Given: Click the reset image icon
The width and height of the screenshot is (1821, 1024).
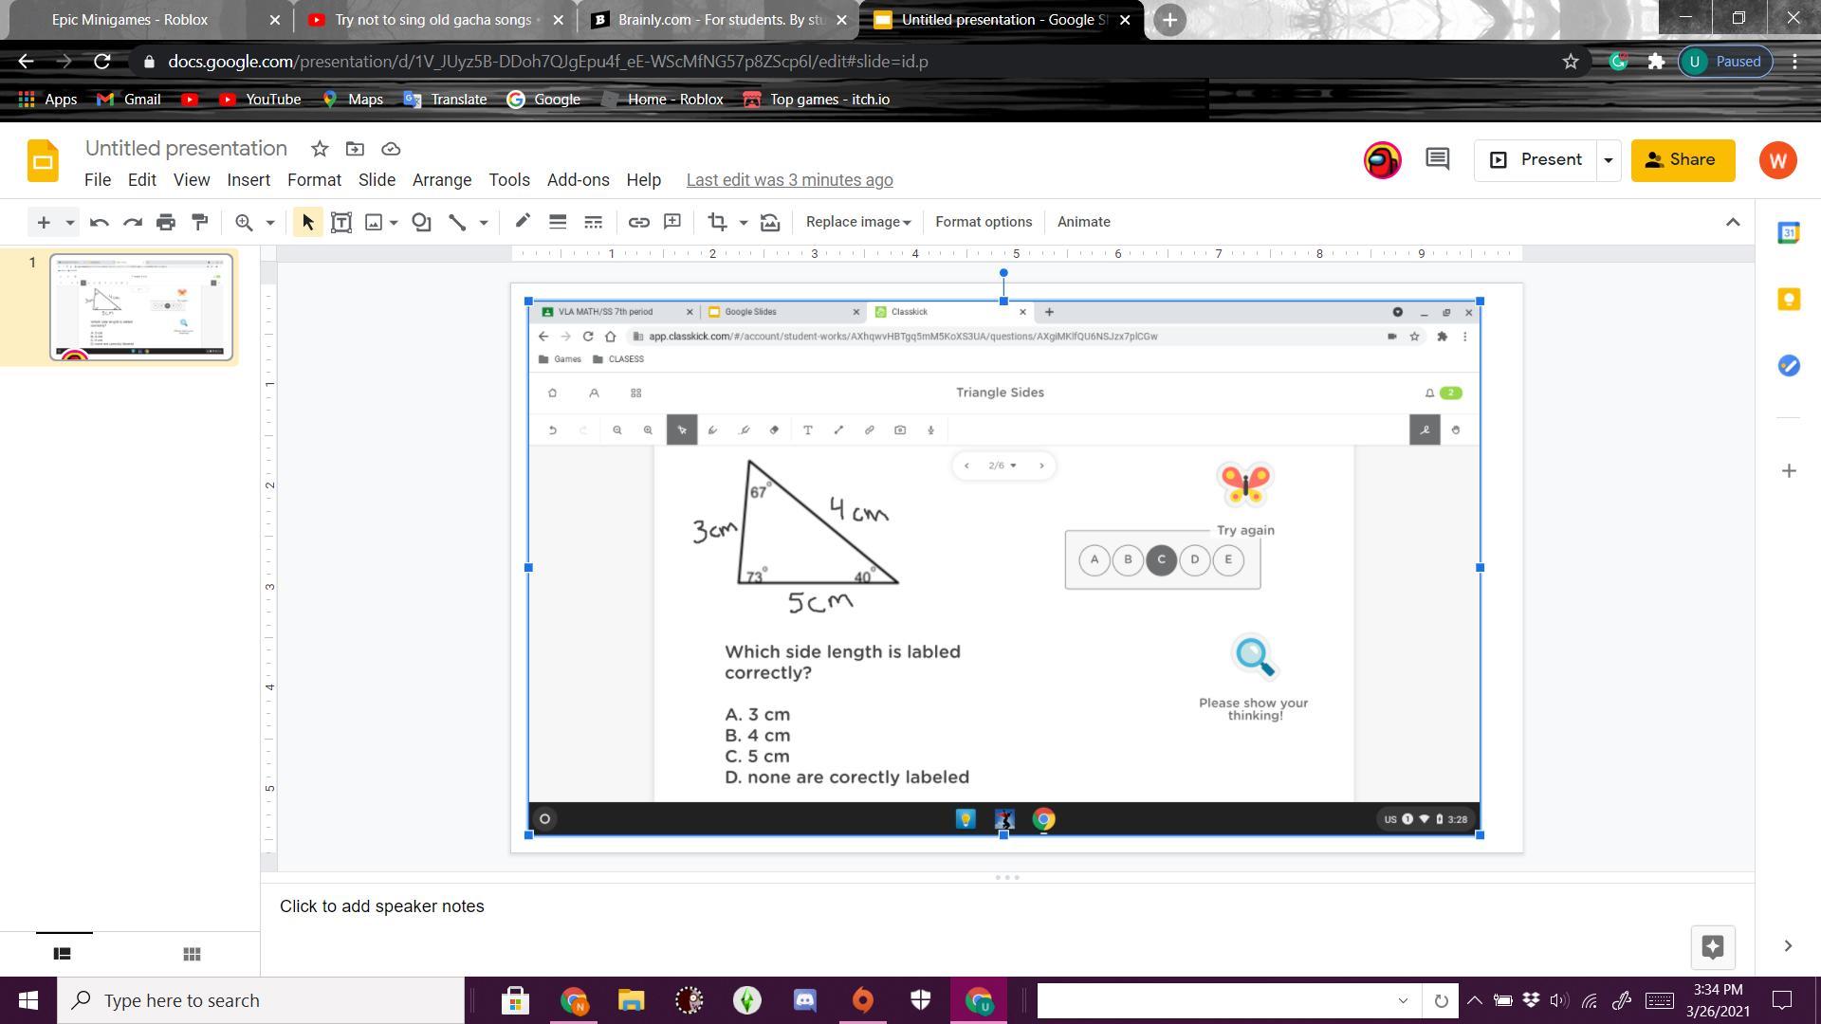Looking at the screenshot, I should [x=770, y=222].
